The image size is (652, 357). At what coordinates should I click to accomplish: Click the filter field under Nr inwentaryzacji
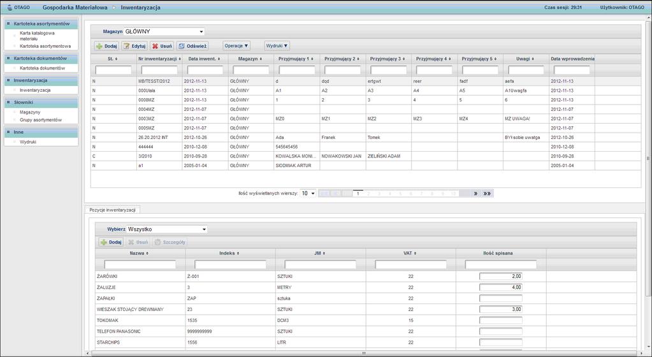point(159,70)
